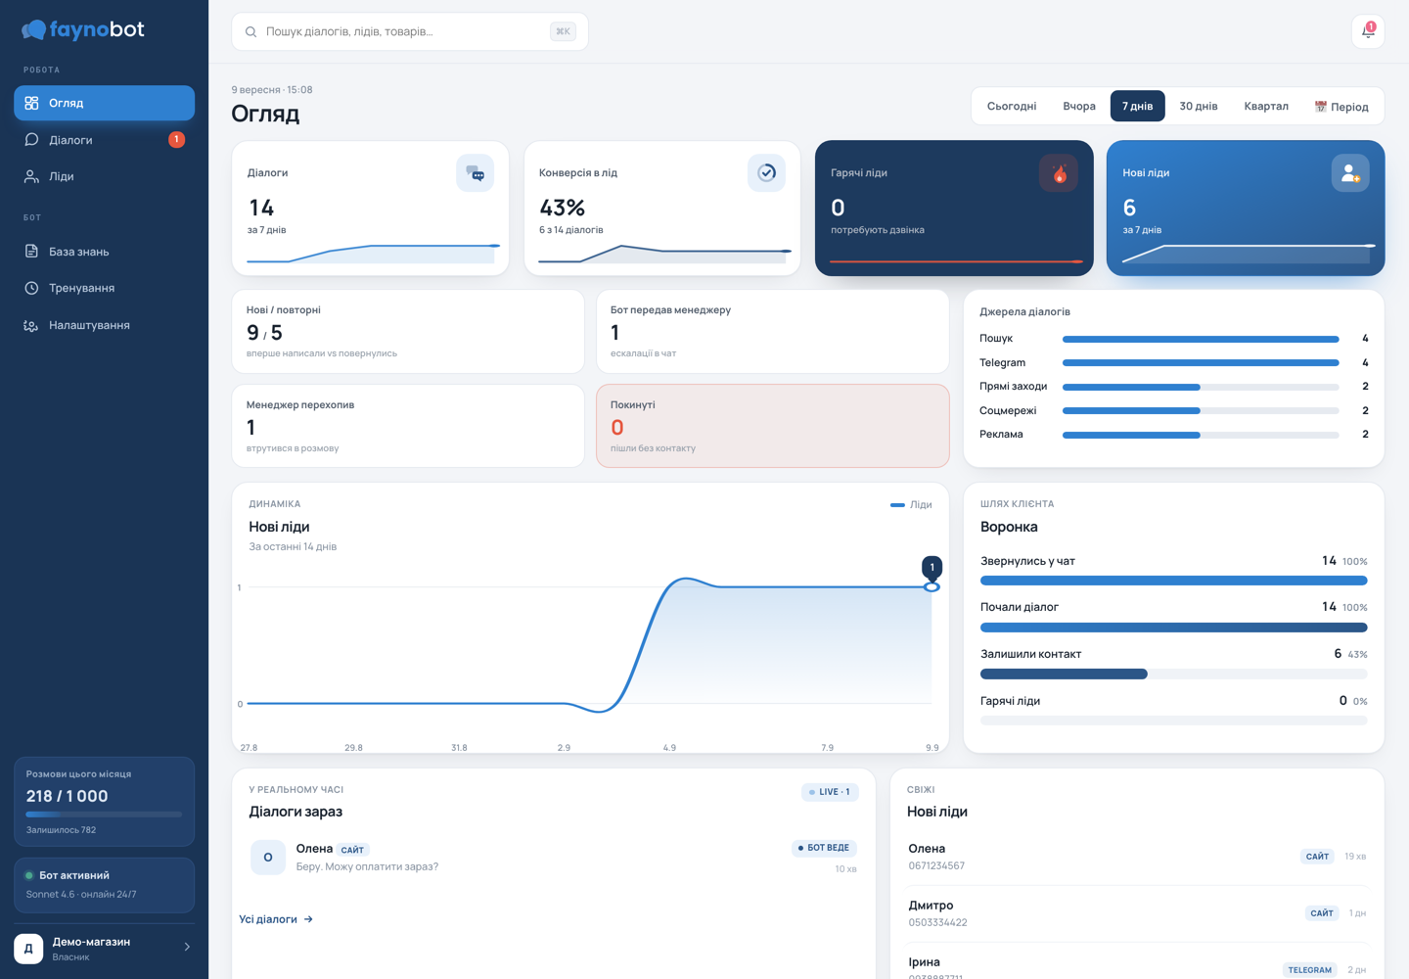
Task: Toggle the Ліди legend on the chart
Action: pos(911,505)
